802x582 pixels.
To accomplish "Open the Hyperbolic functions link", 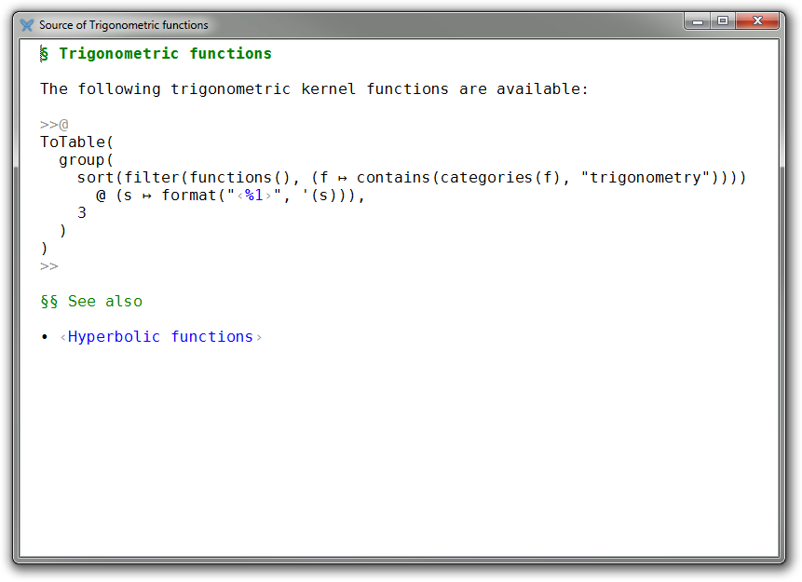I will (160, 337).
